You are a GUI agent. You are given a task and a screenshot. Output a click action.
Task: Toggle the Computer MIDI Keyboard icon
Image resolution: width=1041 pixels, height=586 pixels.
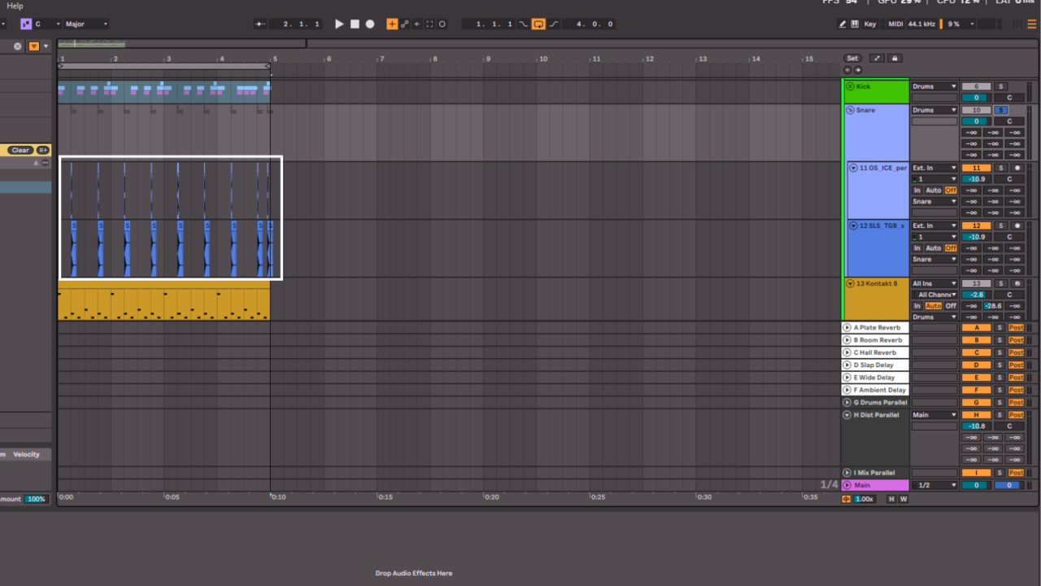coord(855,24)
